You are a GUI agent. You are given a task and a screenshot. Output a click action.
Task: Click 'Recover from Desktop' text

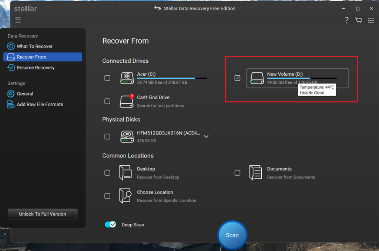(x=158, y=177)
